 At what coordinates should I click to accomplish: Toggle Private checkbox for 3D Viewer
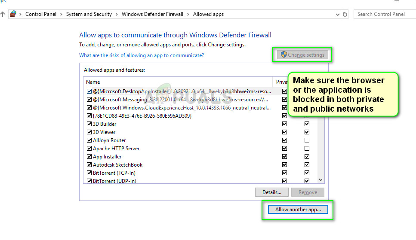click(x=284, y=132)
